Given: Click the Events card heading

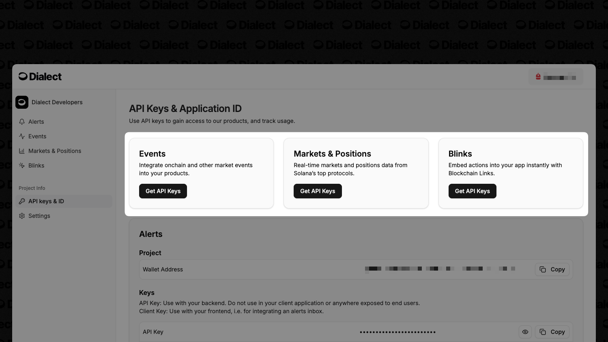Looking at the screenshot, I should tap(153, 154).
